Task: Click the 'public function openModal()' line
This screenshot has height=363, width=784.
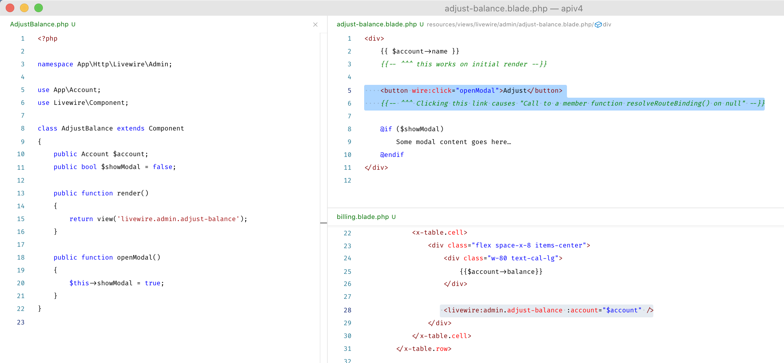Action: [x=107, y=257]
